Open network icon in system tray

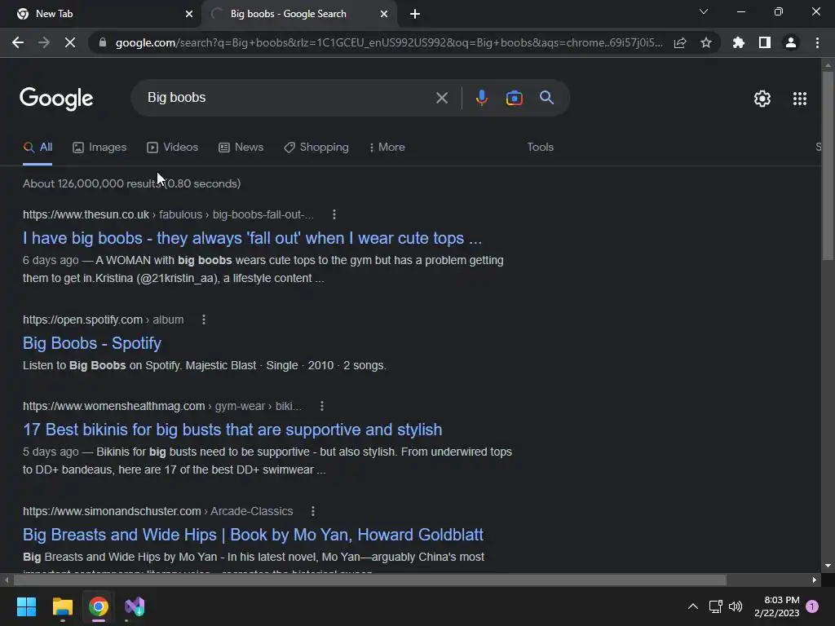pos(715,606)
